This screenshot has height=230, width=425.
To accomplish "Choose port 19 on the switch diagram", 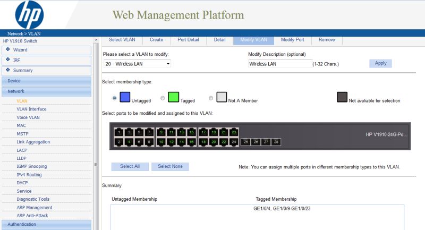I will pos(214,132).
